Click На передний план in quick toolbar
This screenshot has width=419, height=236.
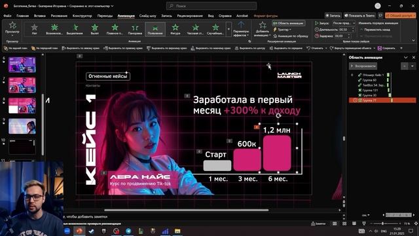tap(45, 48)
